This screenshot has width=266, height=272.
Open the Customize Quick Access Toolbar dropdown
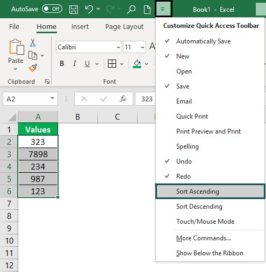click(x=163, y=9)
